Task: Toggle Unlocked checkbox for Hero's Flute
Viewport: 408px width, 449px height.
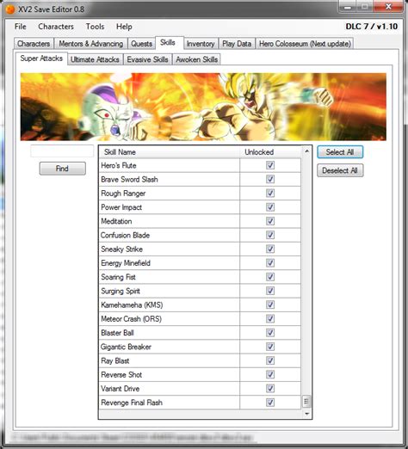Action: click(270, 165)
